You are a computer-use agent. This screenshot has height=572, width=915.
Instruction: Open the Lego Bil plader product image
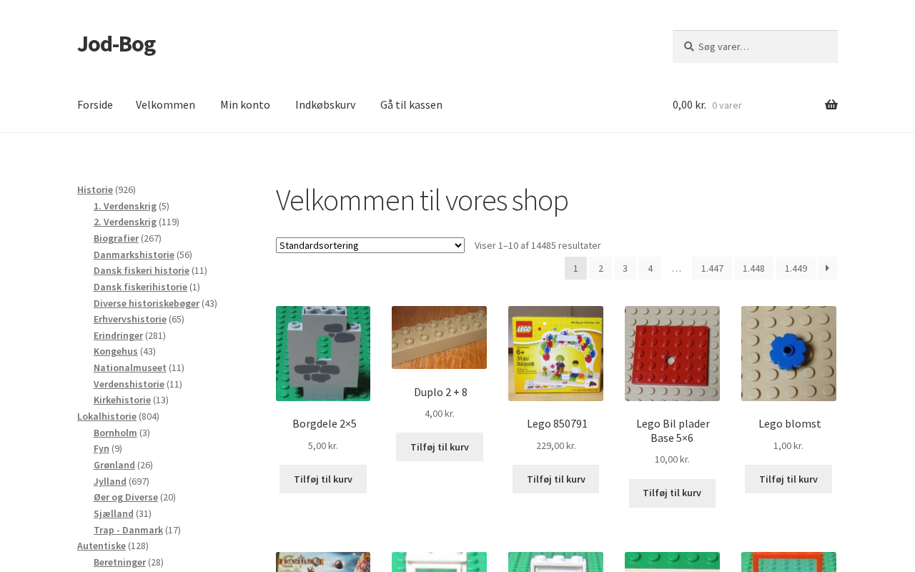coord(672,353)
